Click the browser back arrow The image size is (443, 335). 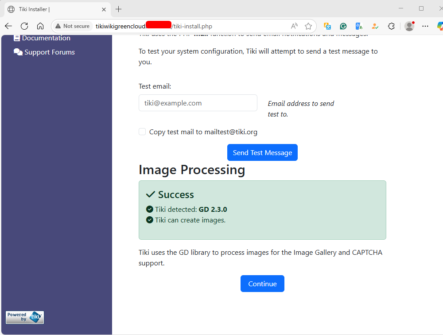(8, 26)
